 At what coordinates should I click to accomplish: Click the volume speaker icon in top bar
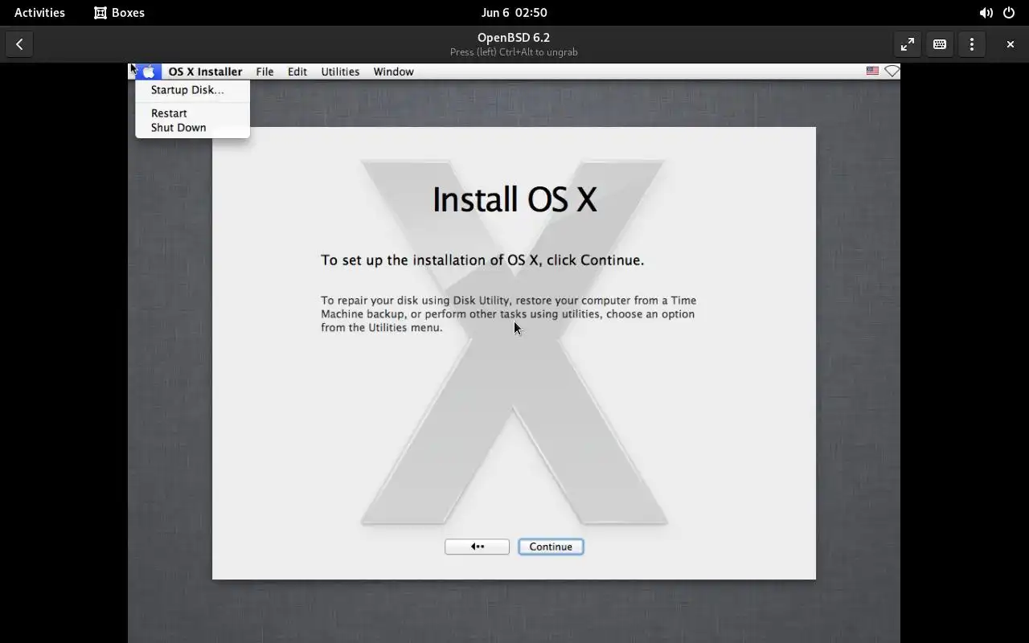[986, 13]
